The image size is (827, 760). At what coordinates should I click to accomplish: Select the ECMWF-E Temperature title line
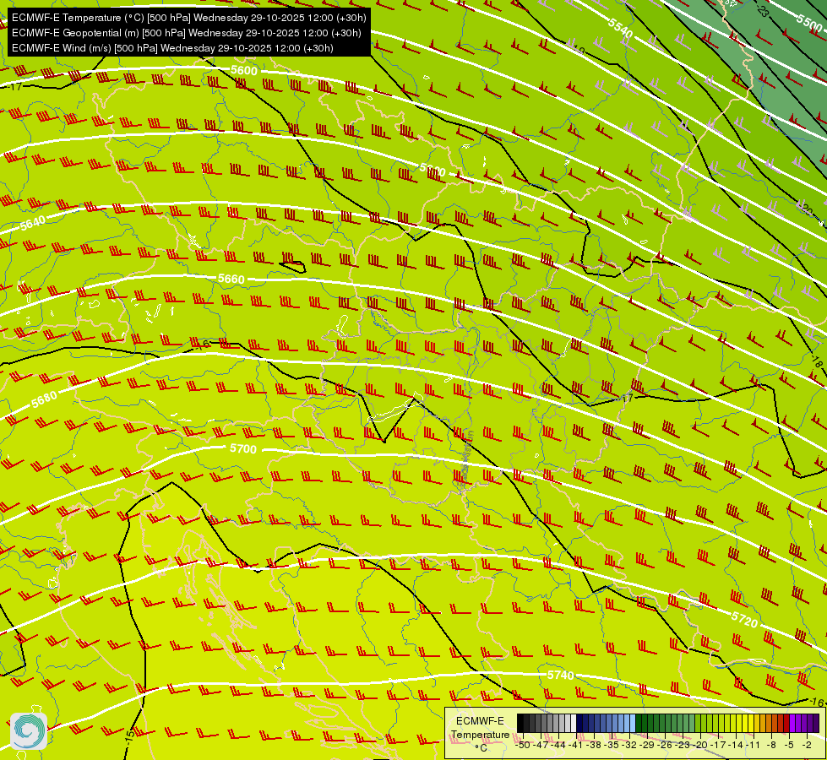(x=188, y=18)
